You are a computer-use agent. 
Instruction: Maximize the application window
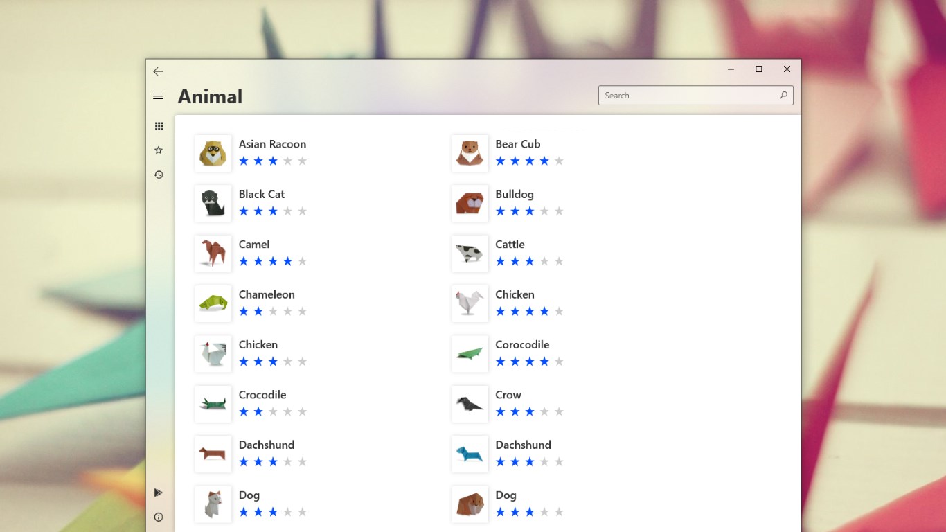coord(759,69)
